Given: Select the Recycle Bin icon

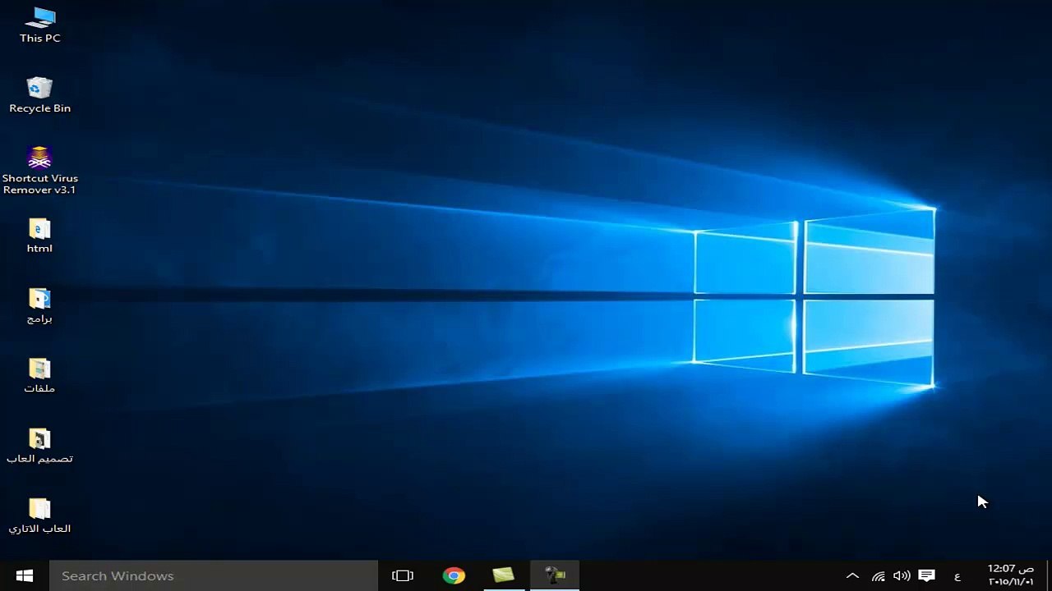Looking at the screenshot, I should tap(39, 95).
